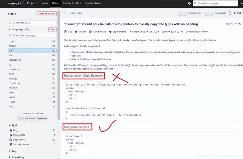243x159 pixels.
Task: Click the Blocker severity icon
Action: [x=76, y=31]
